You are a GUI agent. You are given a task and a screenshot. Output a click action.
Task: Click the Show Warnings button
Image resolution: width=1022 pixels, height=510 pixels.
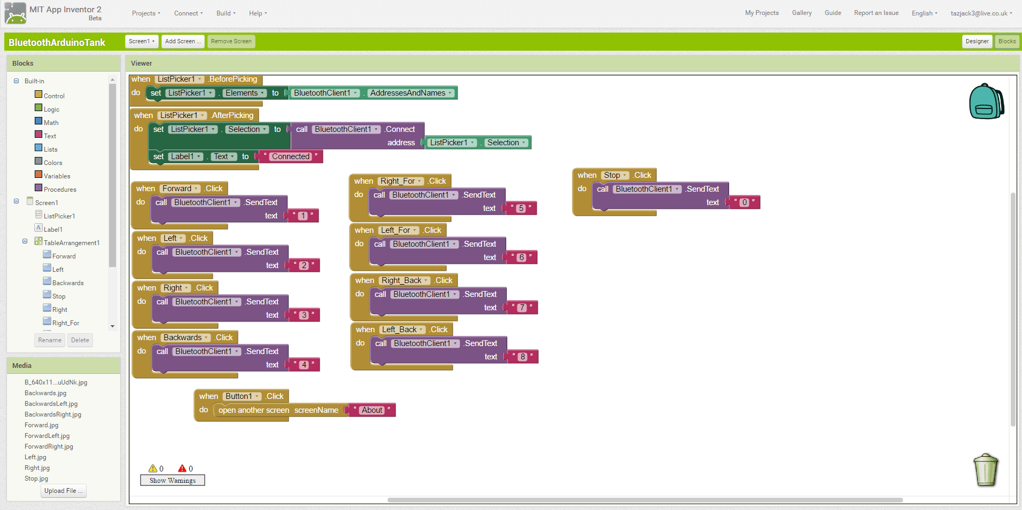pos(172,481)
